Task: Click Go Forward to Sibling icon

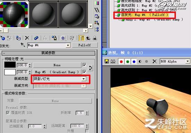Action: pos(95,38)
